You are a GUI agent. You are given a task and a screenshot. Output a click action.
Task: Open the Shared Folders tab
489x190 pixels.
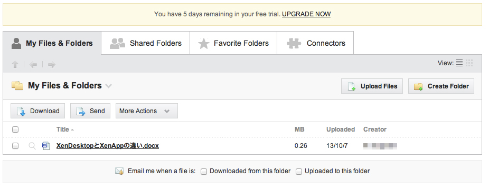click(x=146, y=43)
